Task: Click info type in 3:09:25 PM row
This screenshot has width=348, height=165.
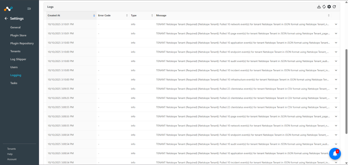Action: click(x=133, y=98)
